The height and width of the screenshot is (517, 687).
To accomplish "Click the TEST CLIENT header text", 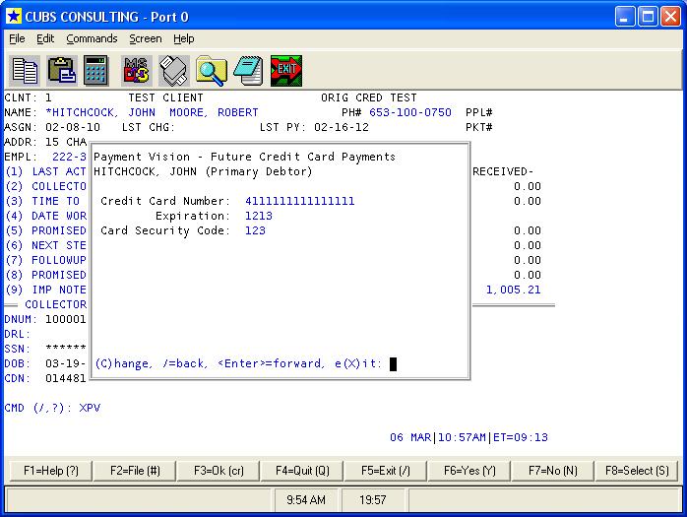I will tap(165, 97).
